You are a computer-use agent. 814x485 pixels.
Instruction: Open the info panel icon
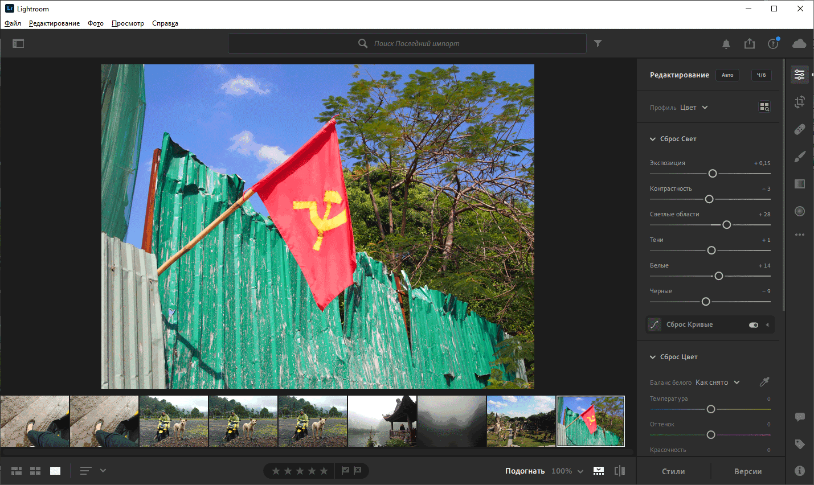click(x=800, y=471)
